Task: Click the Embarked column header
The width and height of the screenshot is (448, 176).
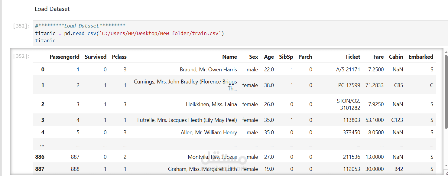Action: click(x=420, y=57)
